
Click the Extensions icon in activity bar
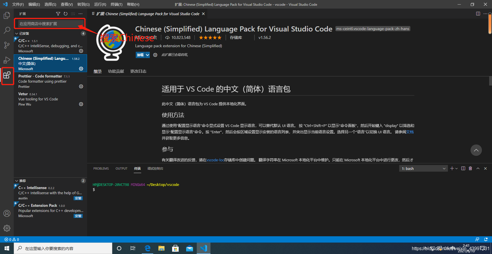7,76
